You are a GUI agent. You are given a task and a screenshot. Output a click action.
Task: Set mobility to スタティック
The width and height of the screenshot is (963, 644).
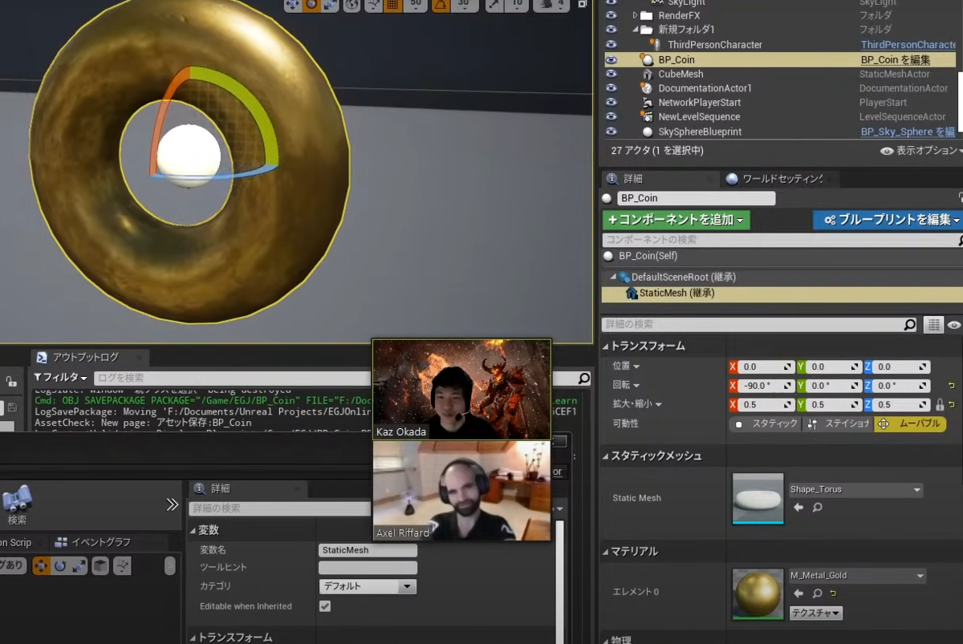766,423
